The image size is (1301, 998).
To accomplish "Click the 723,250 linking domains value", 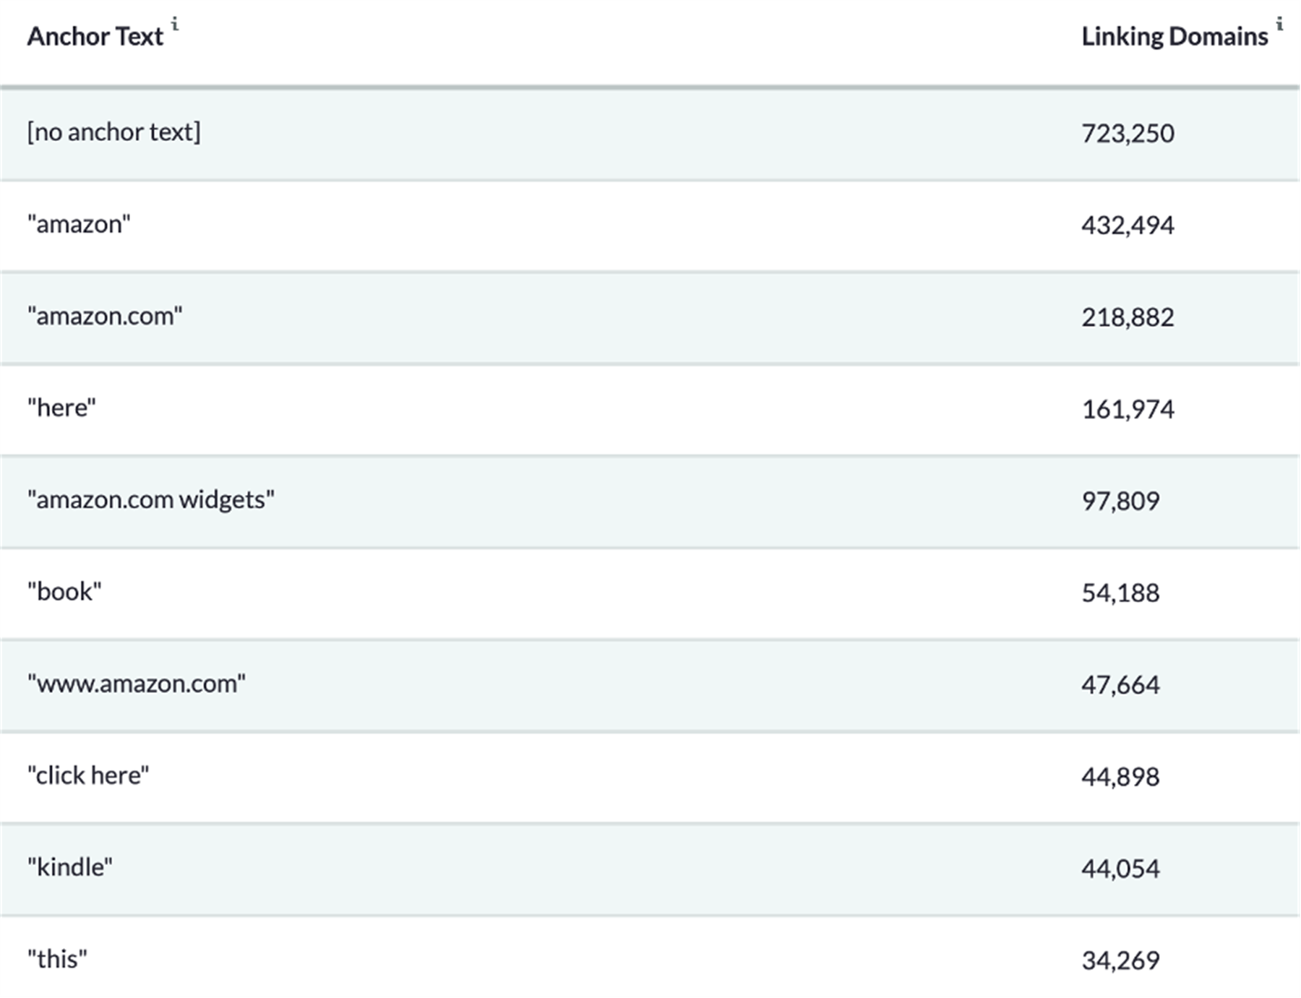I will (x=1128, y=133).
